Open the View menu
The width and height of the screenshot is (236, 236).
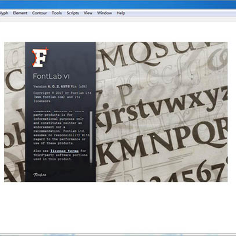click(x=88, y=13)
